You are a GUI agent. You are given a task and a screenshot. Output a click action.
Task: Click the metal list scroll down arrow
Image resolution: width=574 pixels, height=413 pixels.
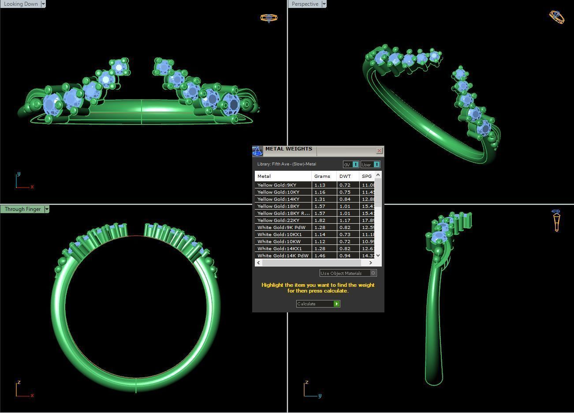[378, 255]
